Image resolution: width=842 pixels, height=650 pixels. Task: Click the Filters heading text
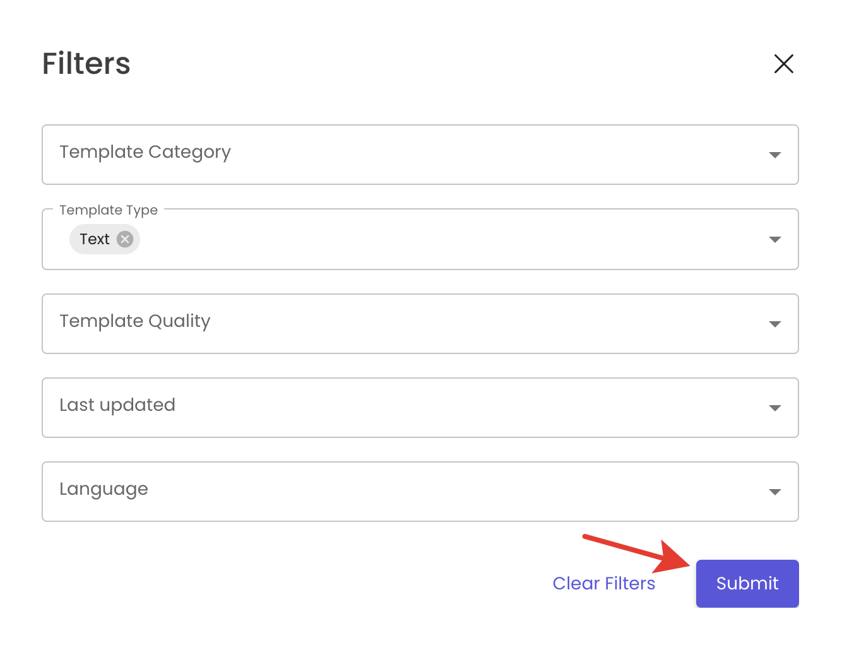coord(86,64)
